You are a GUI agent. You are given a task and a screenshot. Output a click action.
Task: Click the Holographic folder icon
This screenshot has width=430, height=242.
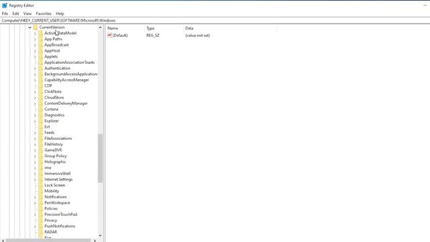click(x=40, y=162)
